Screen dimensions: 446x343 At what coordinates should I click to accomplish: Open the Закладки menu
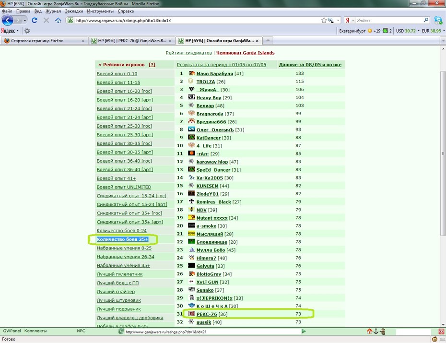(74, 11)
